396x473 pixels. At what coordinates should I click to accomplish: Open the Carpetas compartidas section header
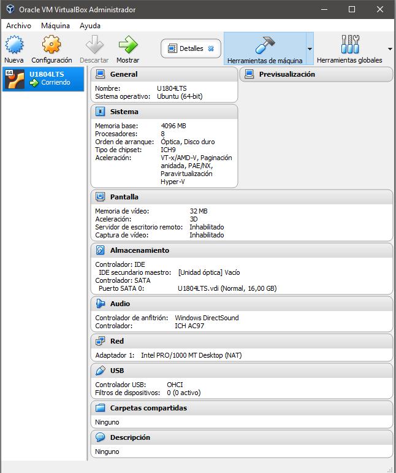pyautogui.click(x=148, y=408)
